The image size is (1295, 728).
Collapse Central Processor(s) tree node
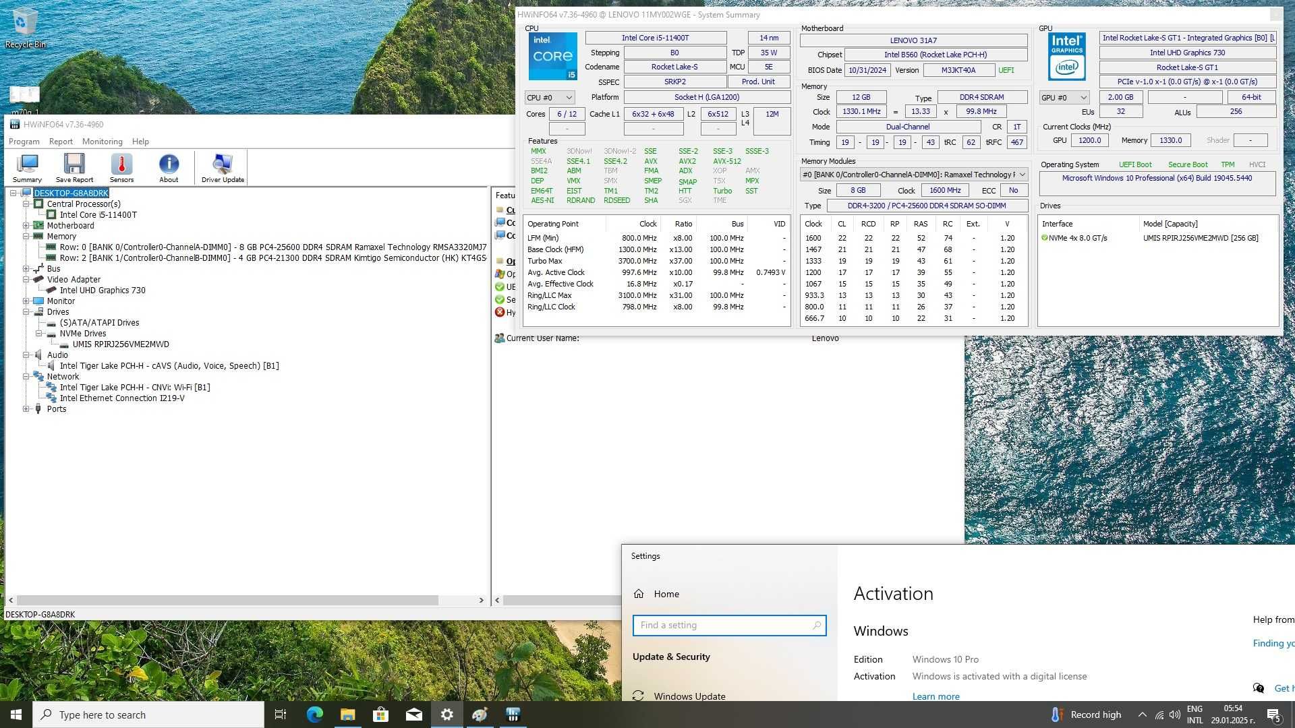pos(26,204)
